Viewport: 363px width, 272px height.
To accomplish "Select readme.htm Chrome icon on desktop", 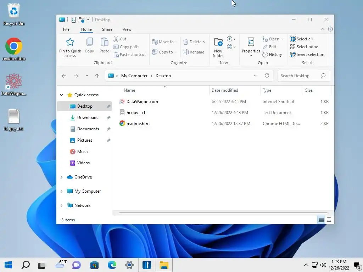I will (x=14, y=49).
